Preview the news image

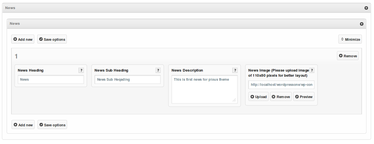tap(304, 97)
